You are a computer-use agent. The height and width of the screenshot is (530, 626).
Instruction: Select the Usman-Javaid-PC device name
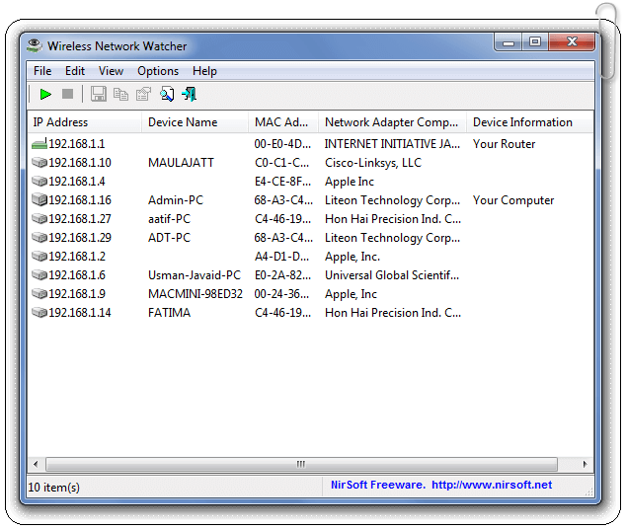click(x=195, y=275)
